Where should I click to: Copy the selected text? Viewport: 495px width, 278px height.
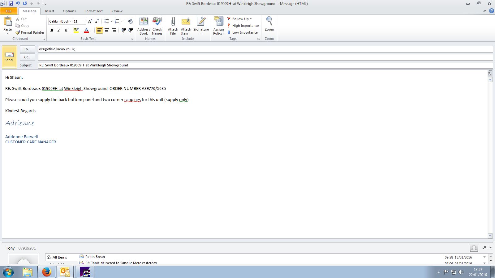tap(22, 26)
